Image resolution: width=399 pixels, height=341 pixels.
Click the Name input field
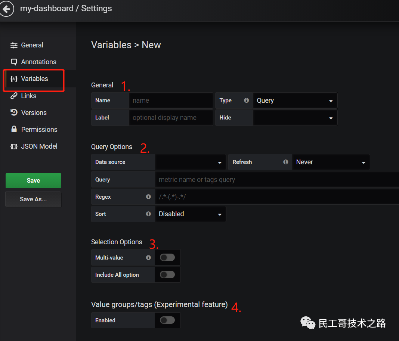point(171,100)
